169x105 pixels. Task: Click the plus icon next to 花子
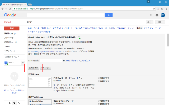click(23, 62)
